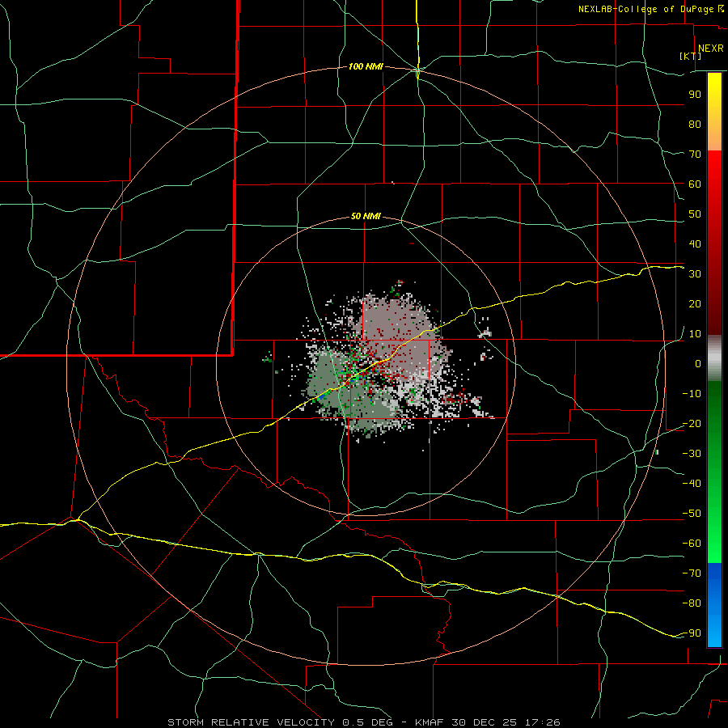Image resolution: width=728 pixels, height=728 pixels.
Task: Click the -30 value on the velocity scale
Action: [692, 454]
